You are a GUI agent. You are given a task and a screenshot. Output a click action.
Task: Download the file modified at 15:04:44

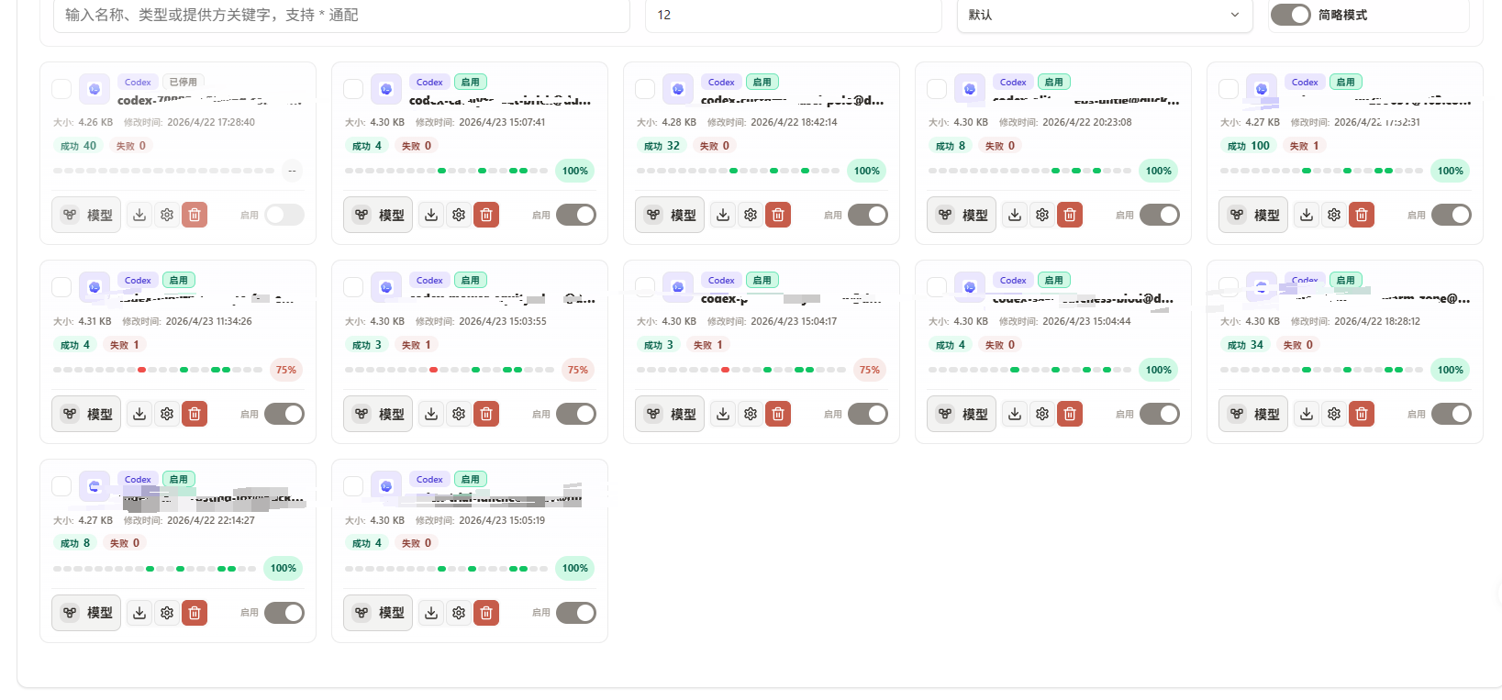1015,414
